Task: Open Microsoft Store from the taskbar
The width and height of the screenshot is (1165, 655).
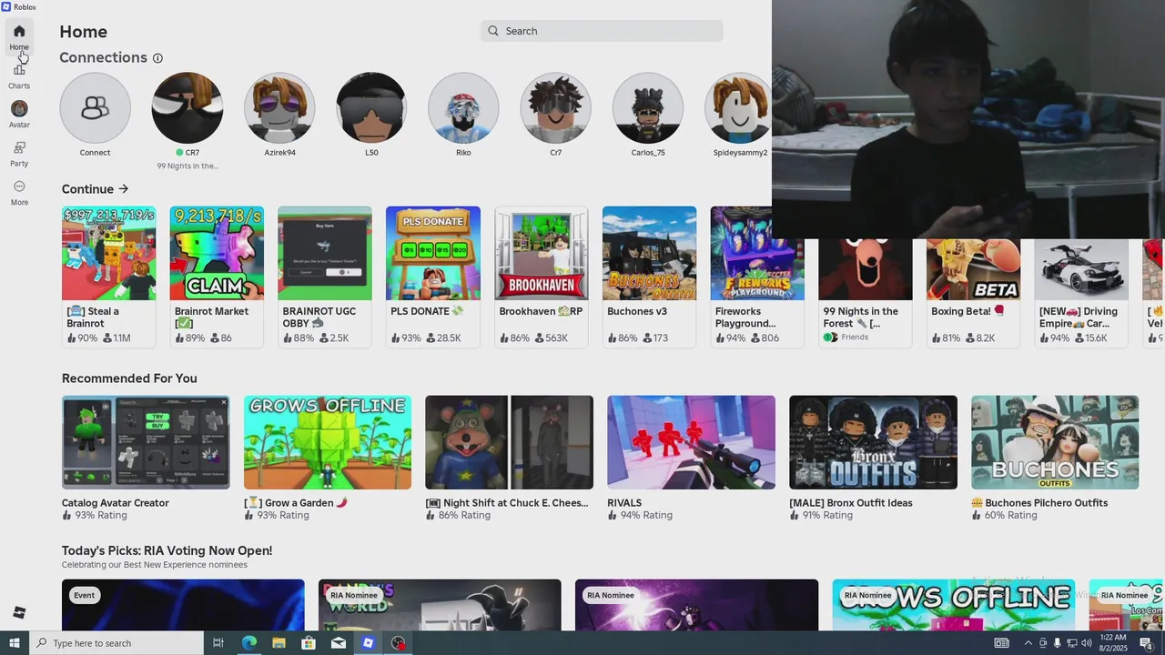Action: 309,643
